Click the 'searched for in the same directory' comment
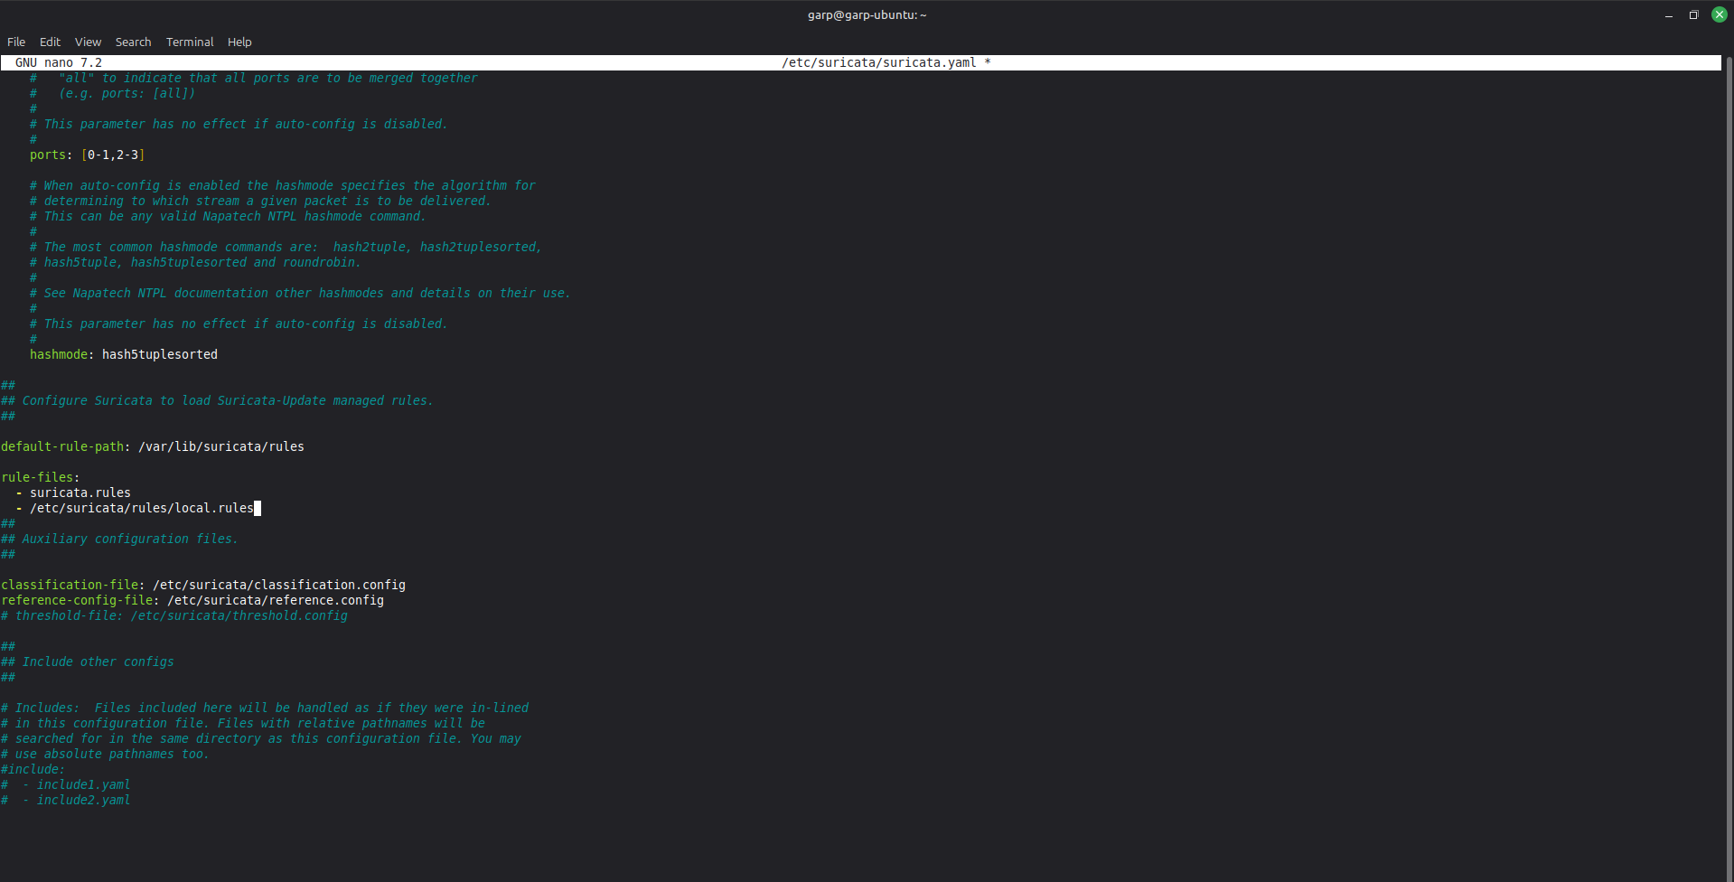This screenshot has width=1734, height=882. point(261,739)
